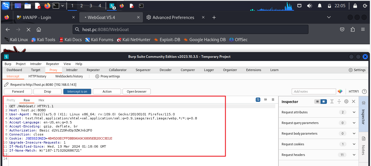The image size is (371, 166).
Task: Open the Burp menu
Action: pyautogui.click(x=8, y=64)
